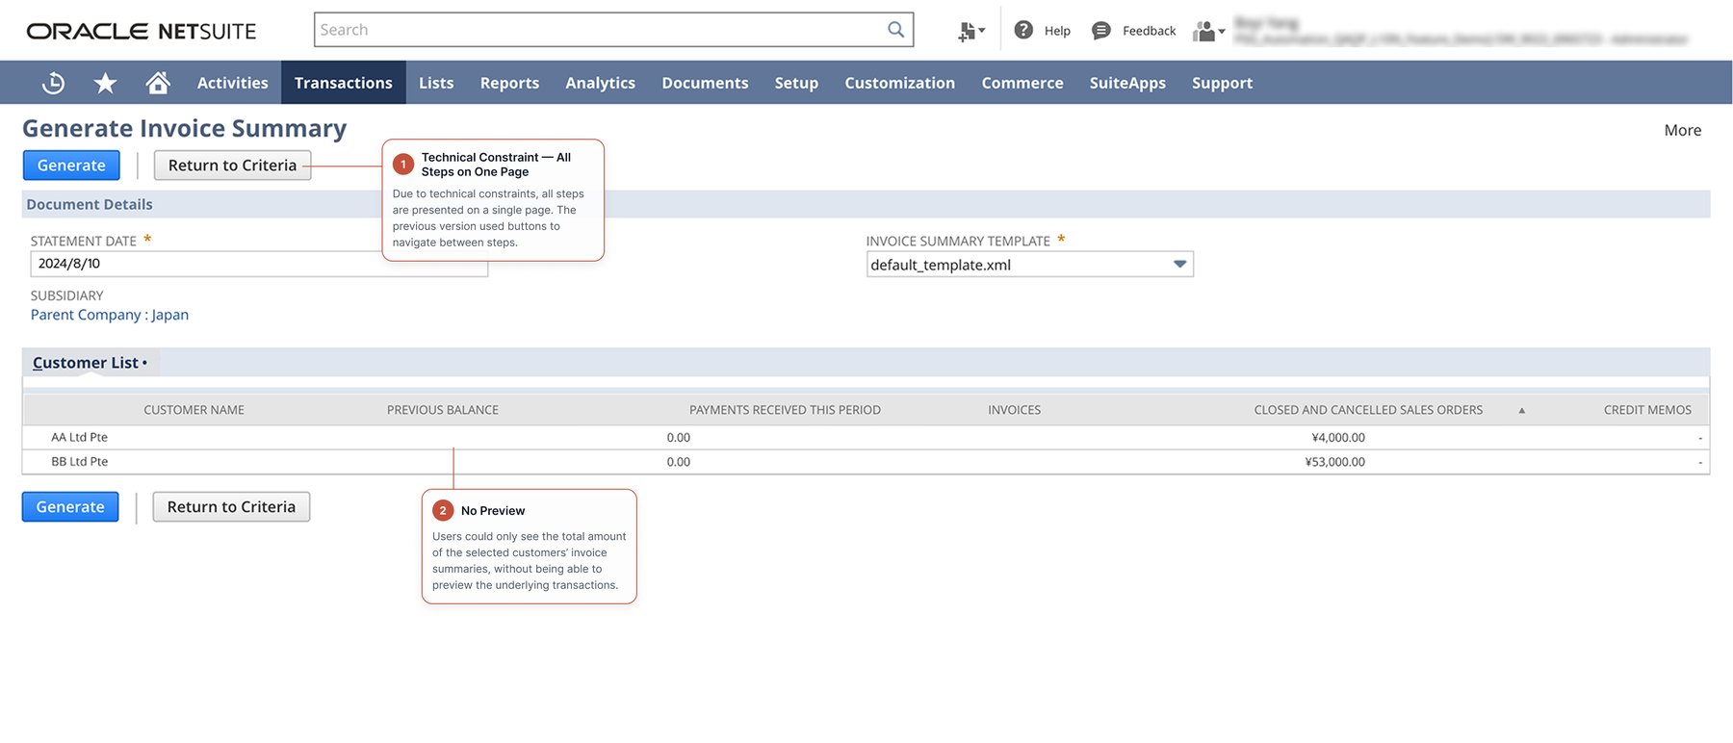Viewport: 1733px width, 743px height.
Task: Click the Feedback speech bubble icon
Action: click(x=1101, y=31)
